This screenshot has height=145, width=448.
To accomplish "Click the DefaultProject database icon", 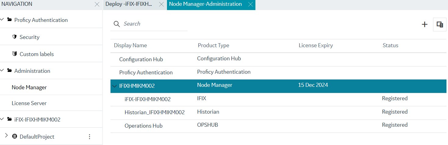I will [14, 136].
